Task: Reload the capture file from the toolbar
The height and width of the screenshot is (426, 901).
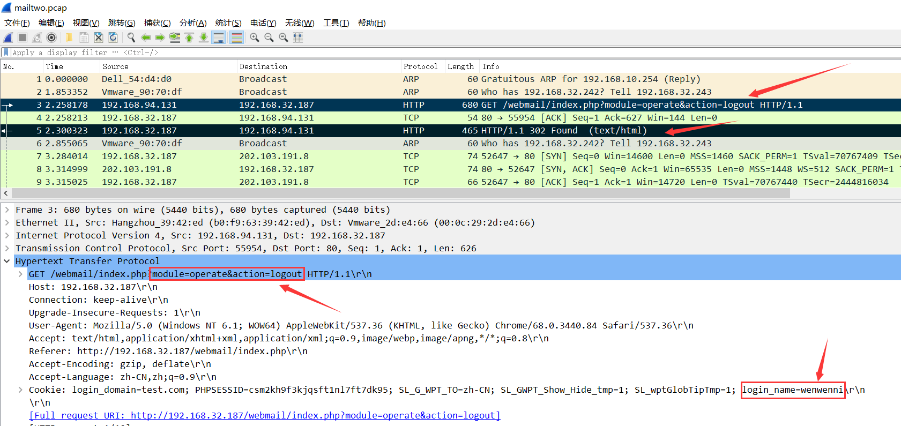Action: pos(113,38)
